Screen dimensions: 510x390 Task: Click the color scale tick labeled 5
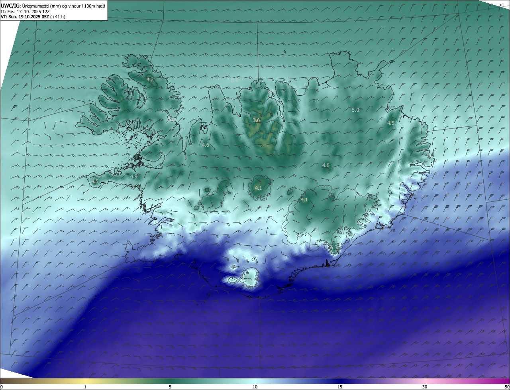click(x=170, y=387)
